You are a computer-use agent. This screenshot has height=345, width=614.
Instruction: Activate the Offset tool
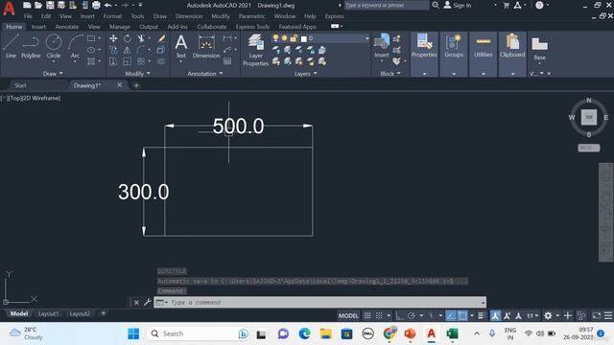(x=161, y=61)
